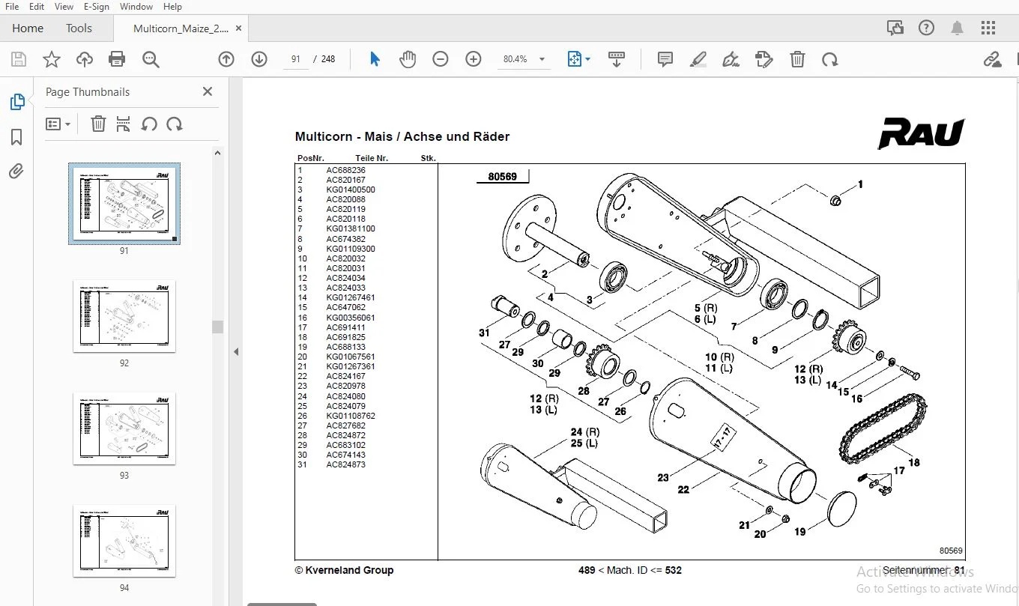Open the fit page options
Screen dimensions: 1019x606
coord(578,59)
